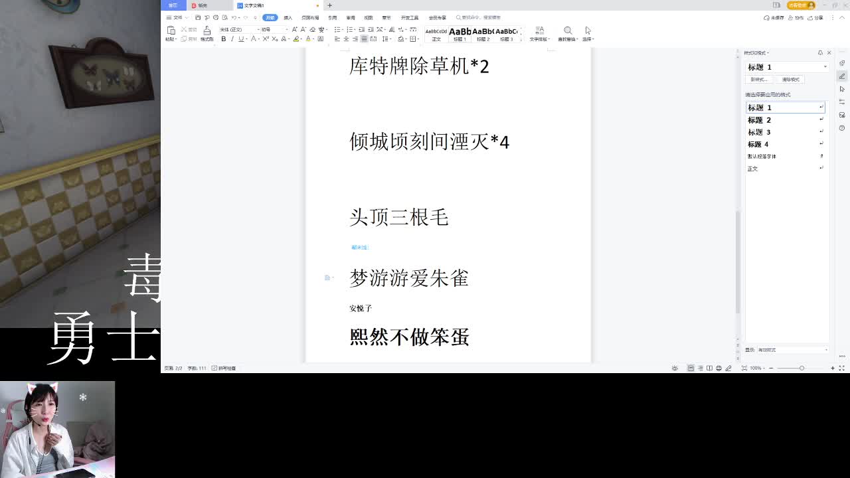850x478 pixels.
Task: Switch to the 开始 ribbon tab
Action: (270, 17)
